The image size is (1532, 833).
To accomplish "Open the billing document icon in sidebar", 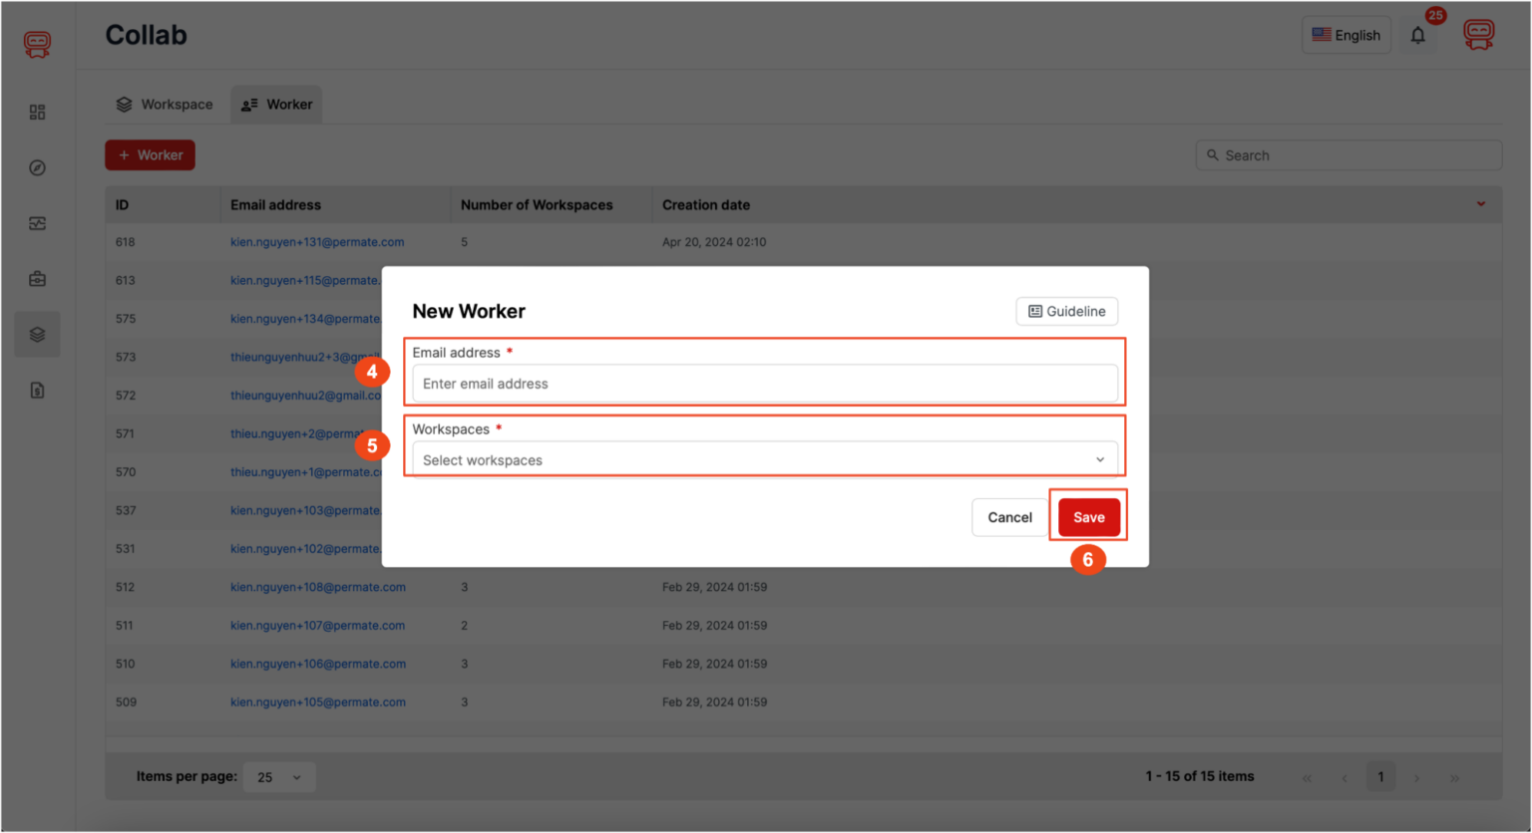I will coord(37,390).
